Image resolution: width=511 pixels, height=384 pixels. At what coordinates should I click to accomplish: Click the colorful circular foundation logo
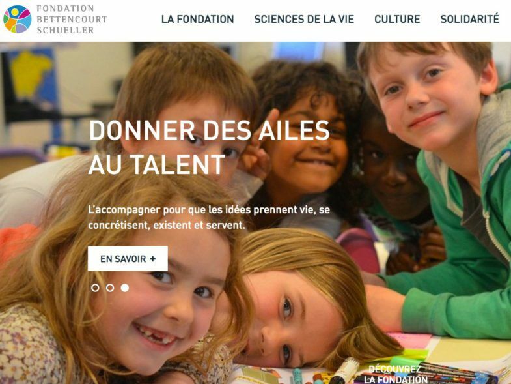pyautogui.click(x=18, y=19)
